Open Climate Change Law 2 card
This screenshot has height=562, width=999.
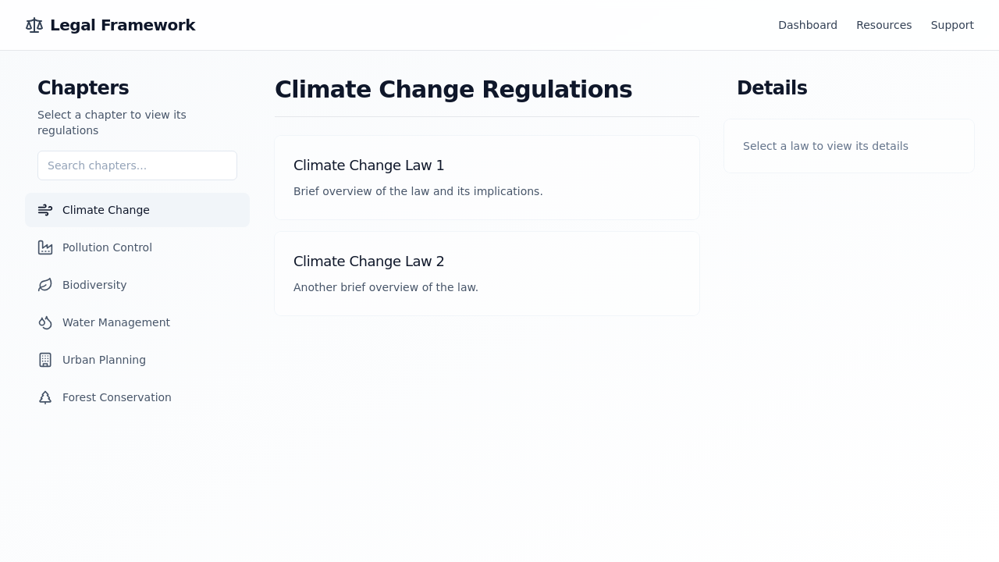(487, 273)
